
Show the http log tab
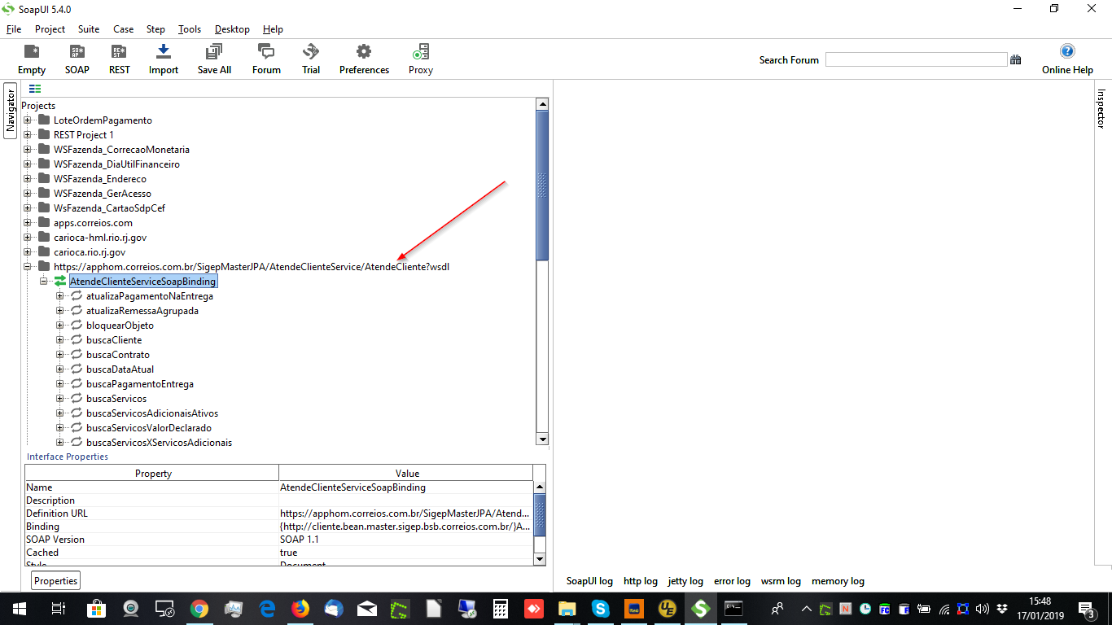click(x=641, y=581)
